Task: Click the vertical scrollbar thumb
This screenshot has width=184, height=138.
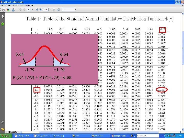Action: (x=183, y=48)
